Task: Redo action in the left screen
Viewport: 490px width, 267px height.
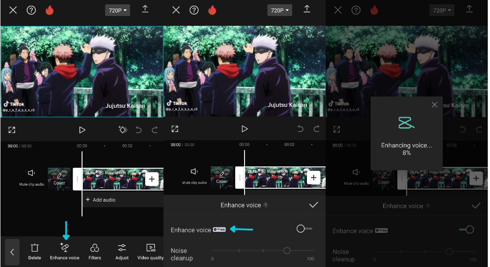Action: click(155, 129)
